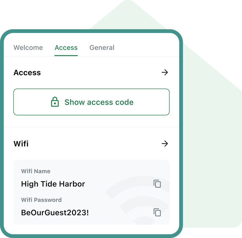Click the Wifi section heading
This screenshot has height=238, width=242.
[x=21, y=143]
